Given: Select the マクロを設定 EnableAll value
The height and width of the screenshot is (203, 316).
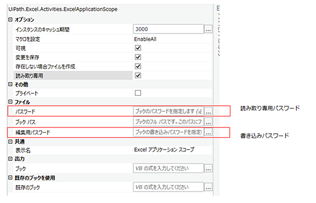Looking at the screenshot, I should [x=145, y=39].
